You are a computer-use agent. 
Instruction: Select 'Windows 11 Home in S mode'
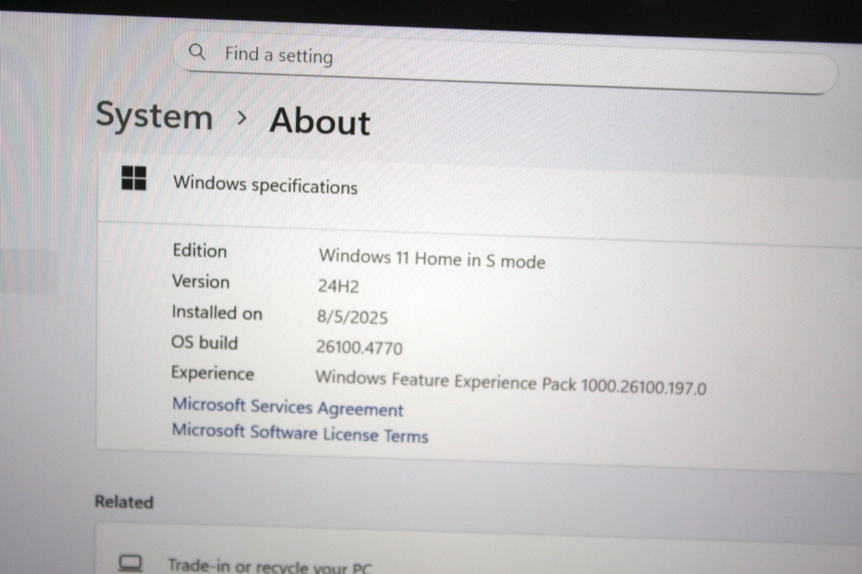(432, 258)
